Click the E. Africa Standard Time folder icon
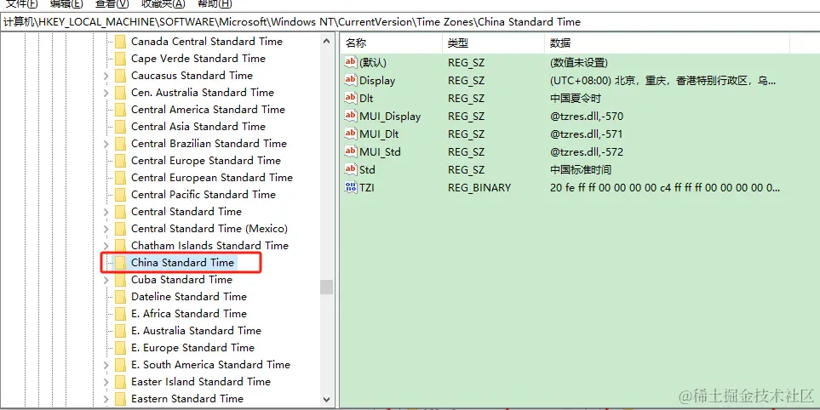820x410 pixels. coord(120,314)
